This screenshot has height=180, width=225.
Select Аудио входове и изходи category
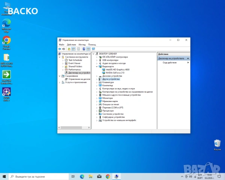coord(114,63)
